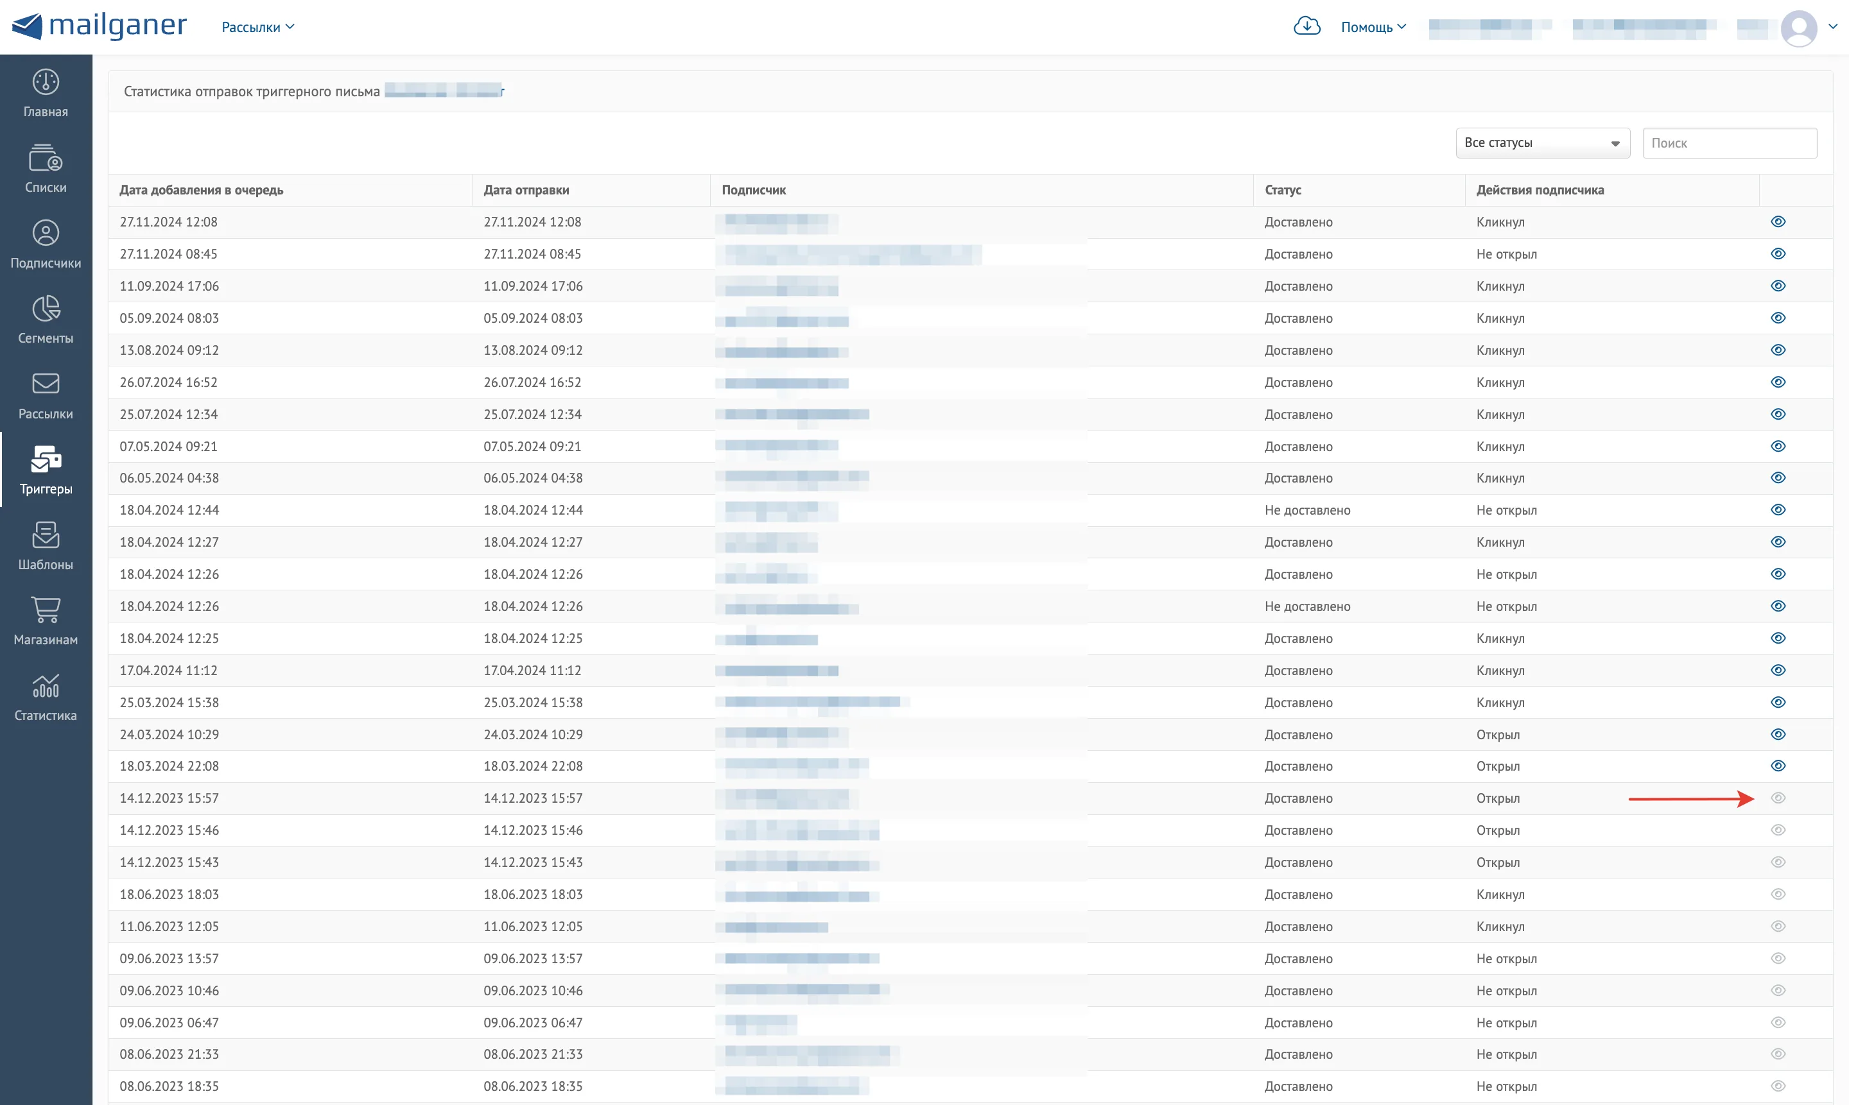Image resolution: width=1849 pixels, height=1105 pixels.
Task: Click greyed eye icon for 14.12.2023 15:57 row
Action: click(x=1778, y=798)
